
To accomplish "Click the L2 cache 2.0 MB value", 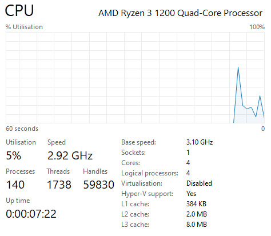I will click(x=197, y=214).
